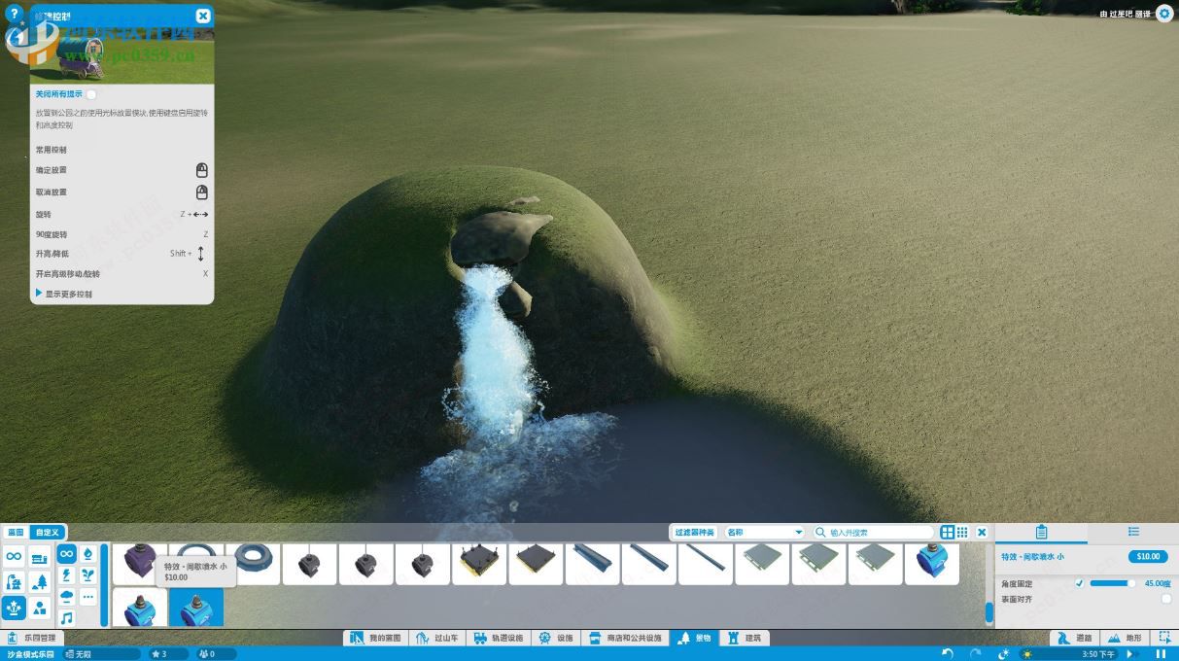
Task: Open 设施 tab
Action: pos(558,639)
